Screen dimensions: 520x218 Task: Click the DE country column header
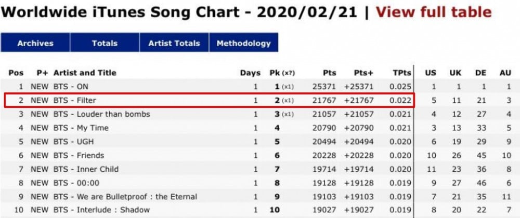click(x=480, y=73)
